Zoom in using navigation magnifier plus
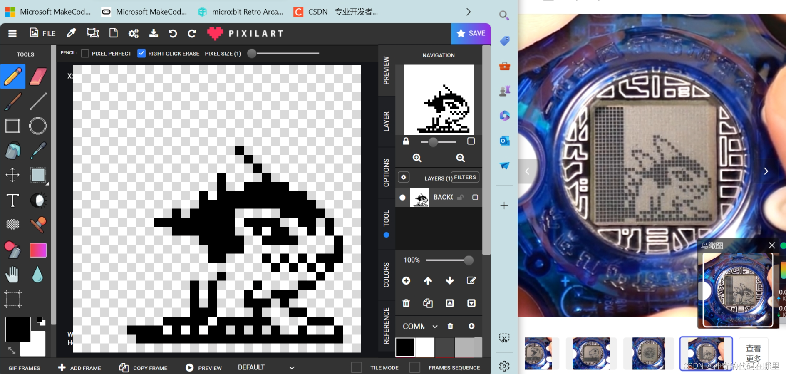Image resolution: width=786 pixels, height=374 pixels. point(417,158)
